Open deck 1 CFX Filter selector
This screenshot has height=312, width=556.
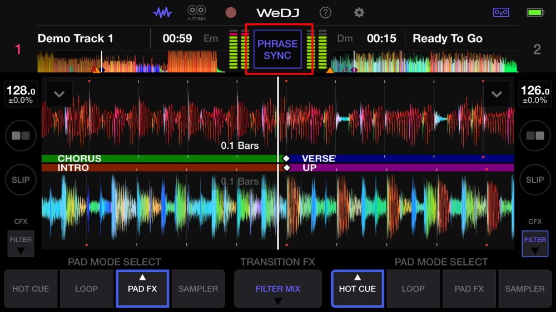point(21,244)
